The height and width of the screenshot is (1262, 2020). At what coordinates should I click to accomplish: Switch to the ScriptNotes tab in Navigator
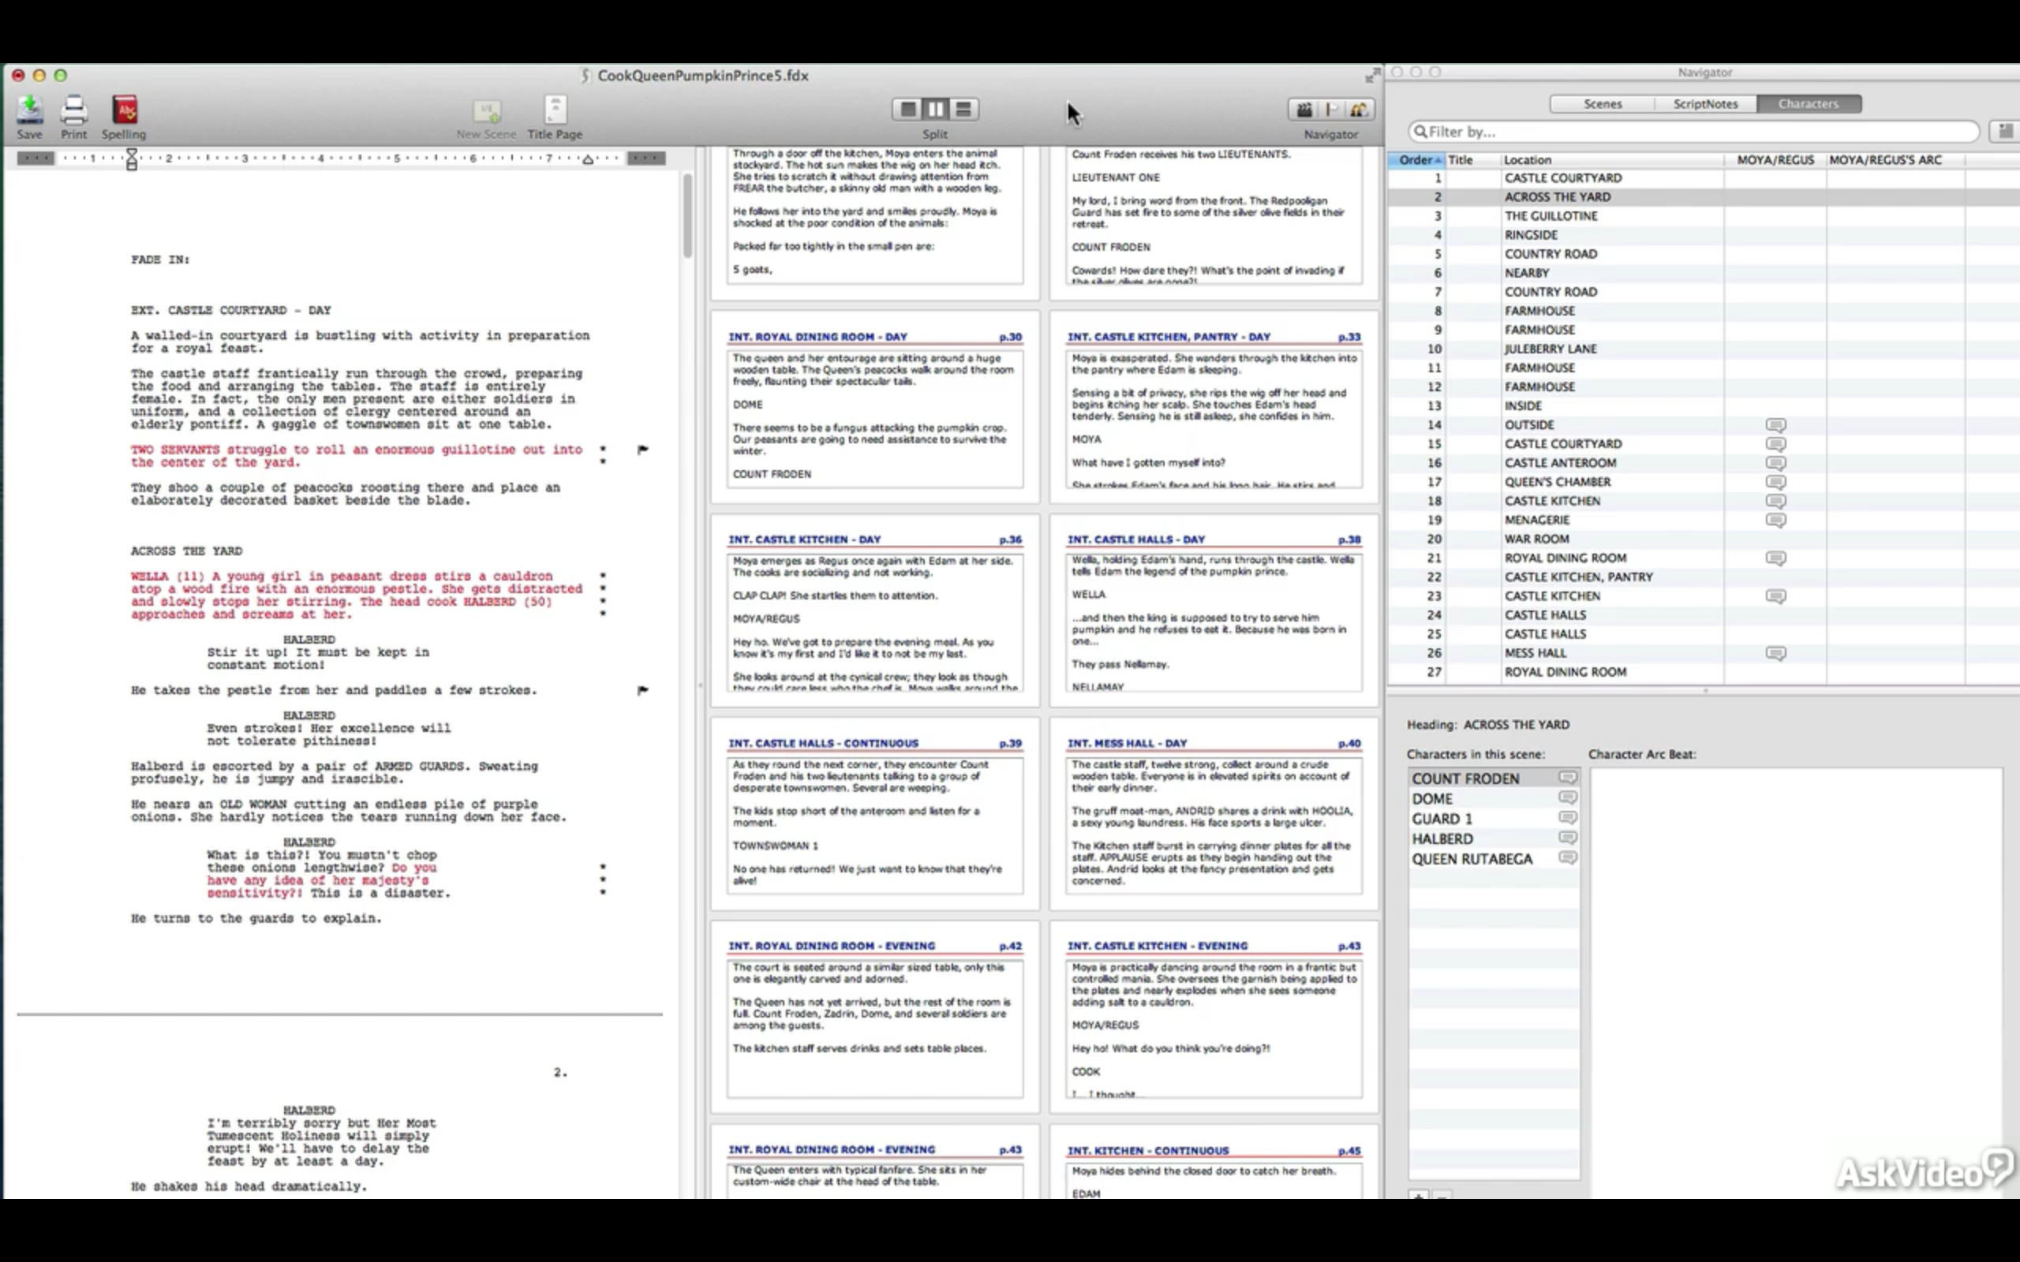(x=1705, y=103)
